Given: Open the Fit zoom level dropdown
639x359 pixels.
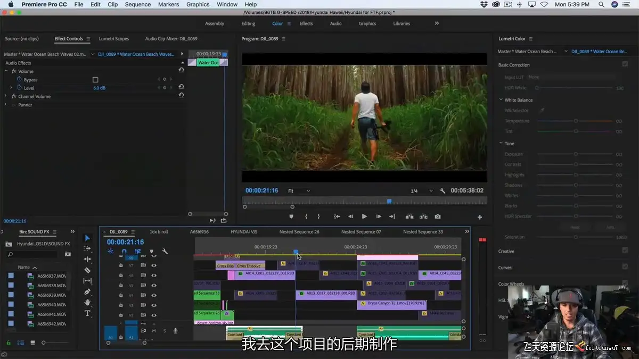Looking at the screenshot, I should (299, 191).
